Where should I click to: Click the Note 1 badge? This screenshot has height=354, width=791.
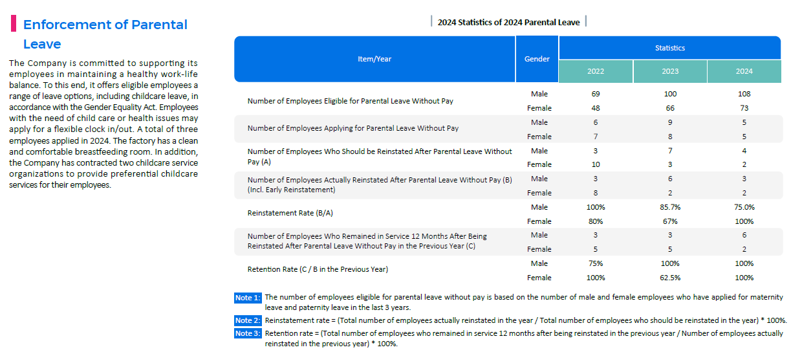(x=248, y=298)
